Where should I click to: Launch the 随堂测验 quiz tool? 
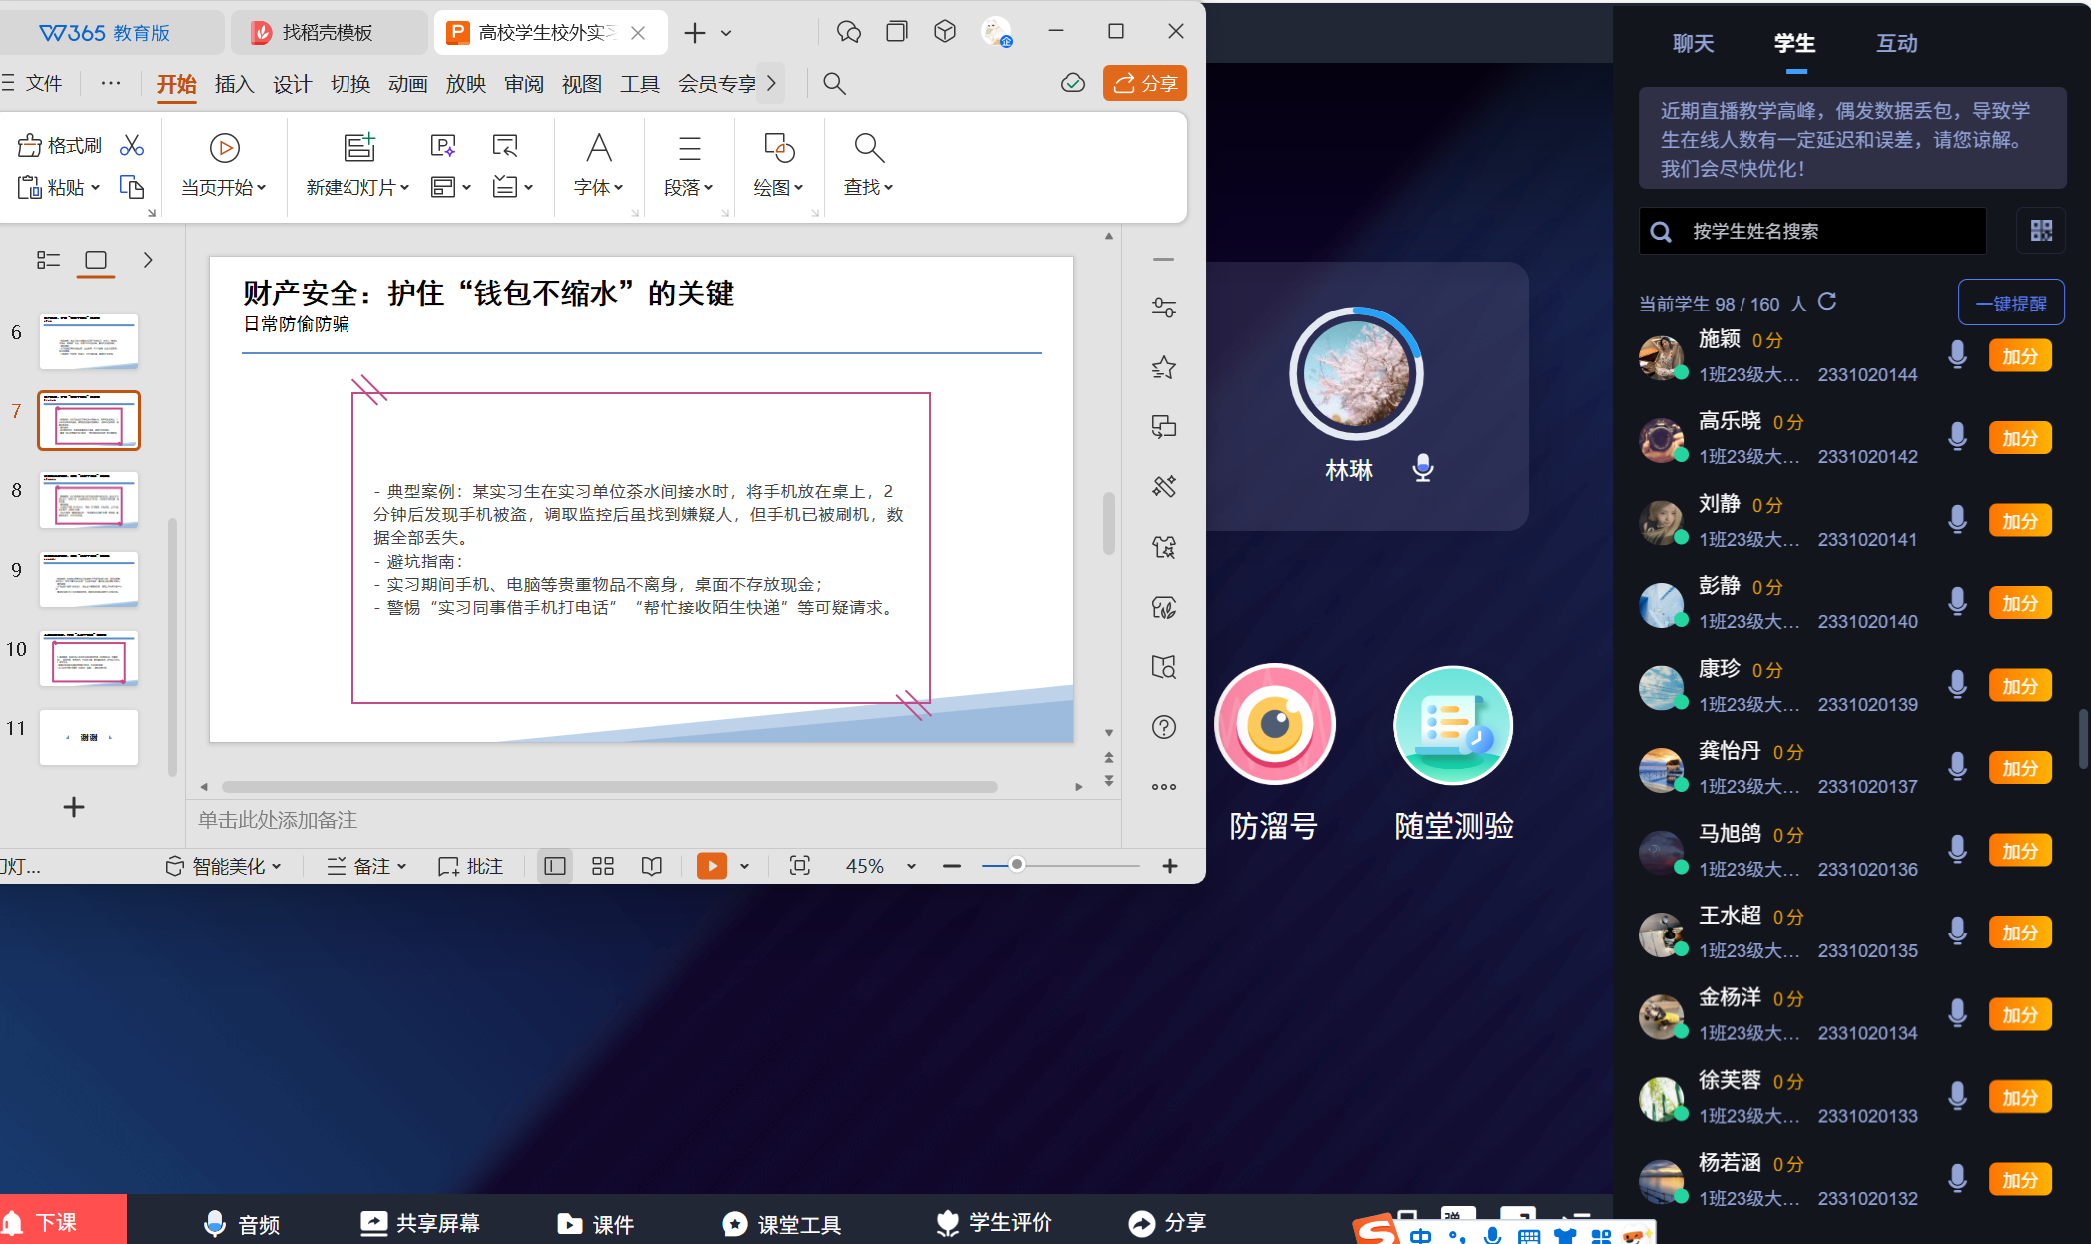[x=1453, y=725]
